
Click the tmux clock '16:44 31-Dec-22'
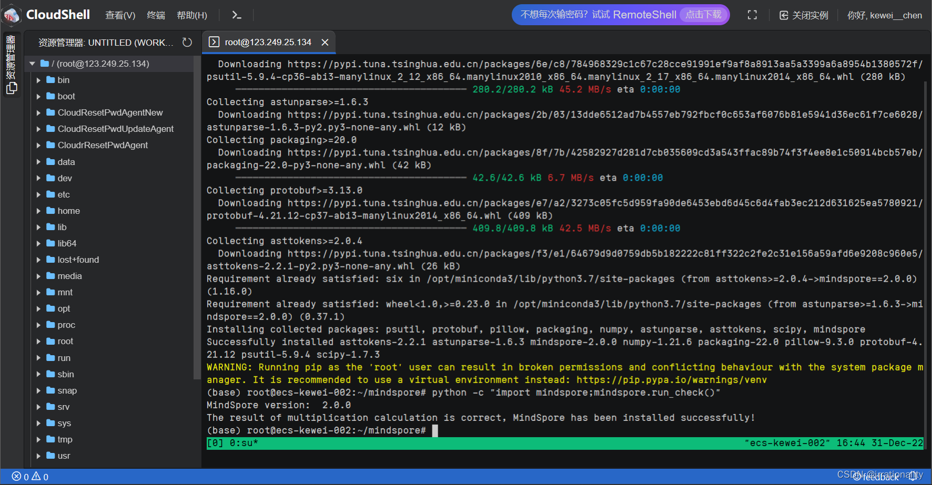point(879,443)
